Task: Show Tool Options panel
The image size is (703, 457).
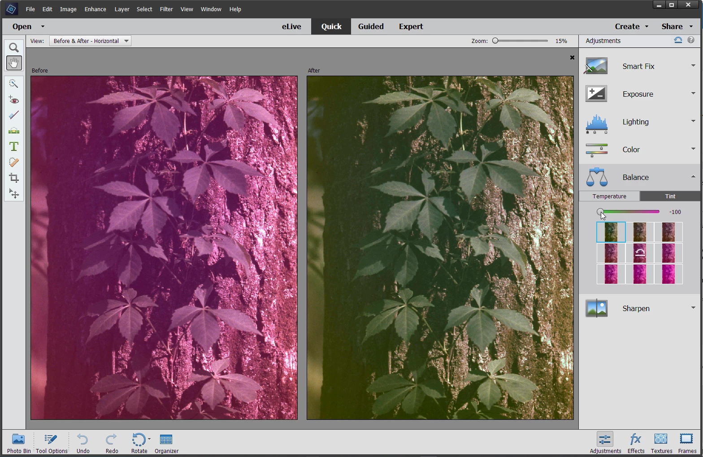Action: point(52,443)
